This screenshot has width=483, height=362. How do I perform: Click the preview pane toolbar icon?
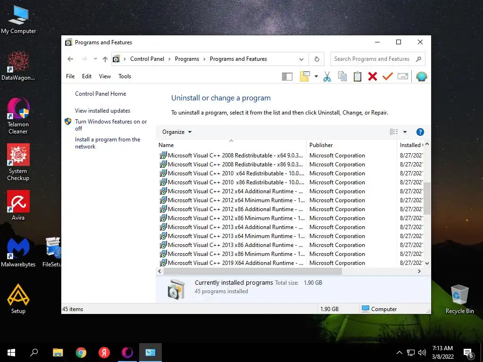point(287,76)
